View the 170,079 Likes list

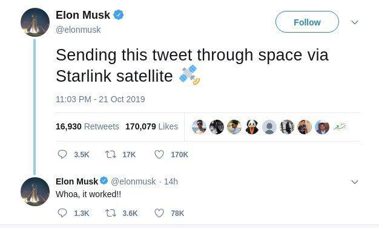151,126
